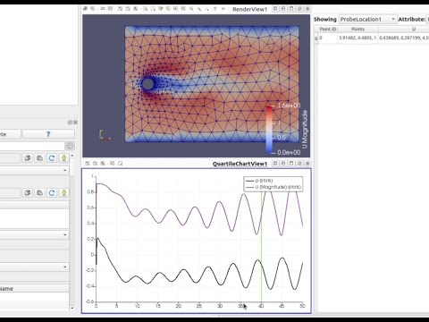Viewport: 429px width, 322px height.
Task: Click the partially visible Delete button
Action: pyautogui.click(x=10, y=134)
